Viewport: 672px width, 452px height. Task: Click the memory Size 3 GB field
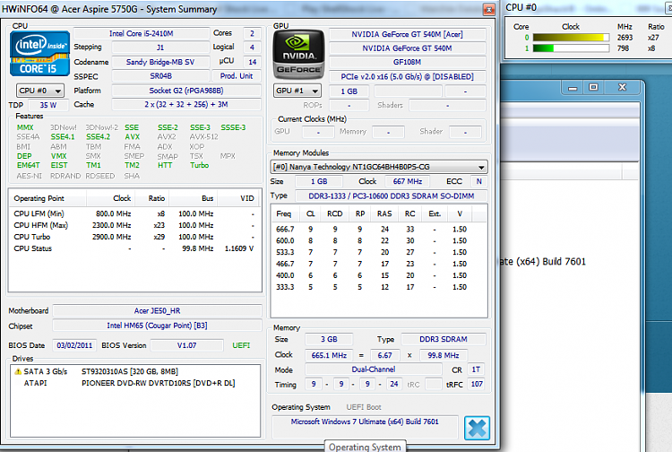coord(329,339)
